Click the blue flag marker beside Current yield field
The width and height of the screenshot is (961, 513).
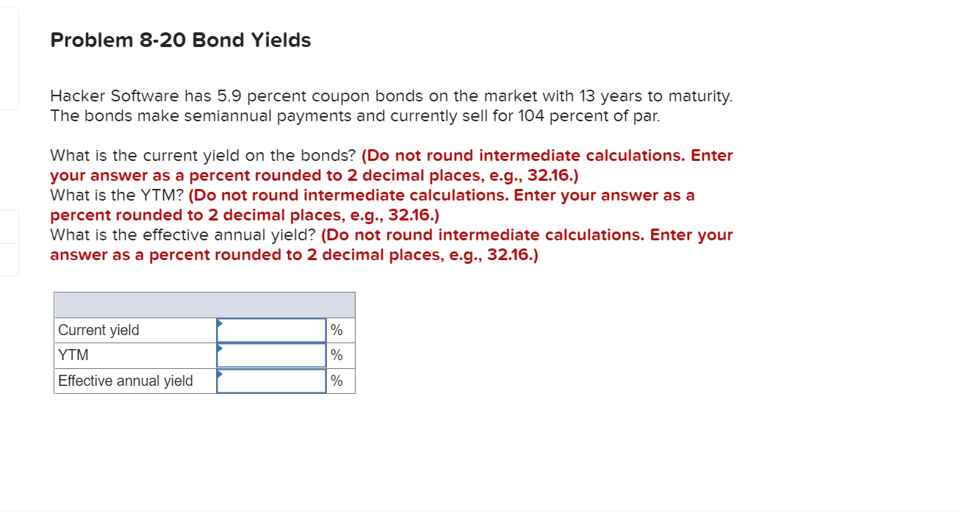pos(218,324)
